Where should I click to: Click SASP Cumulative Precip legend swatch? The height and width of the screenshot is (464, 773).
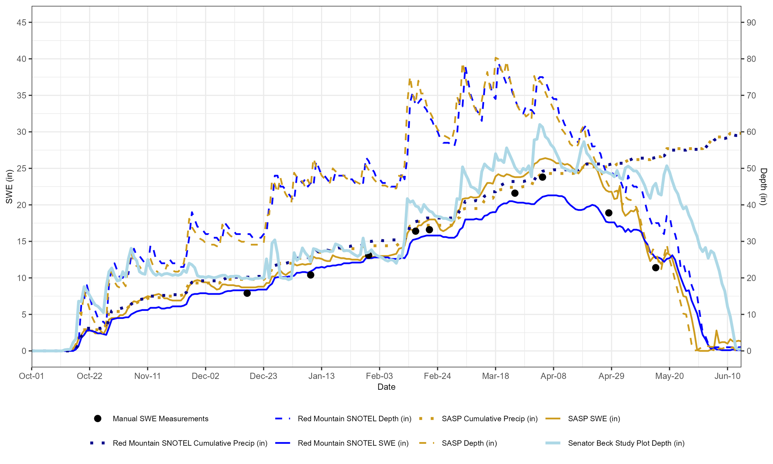point(426,419)
